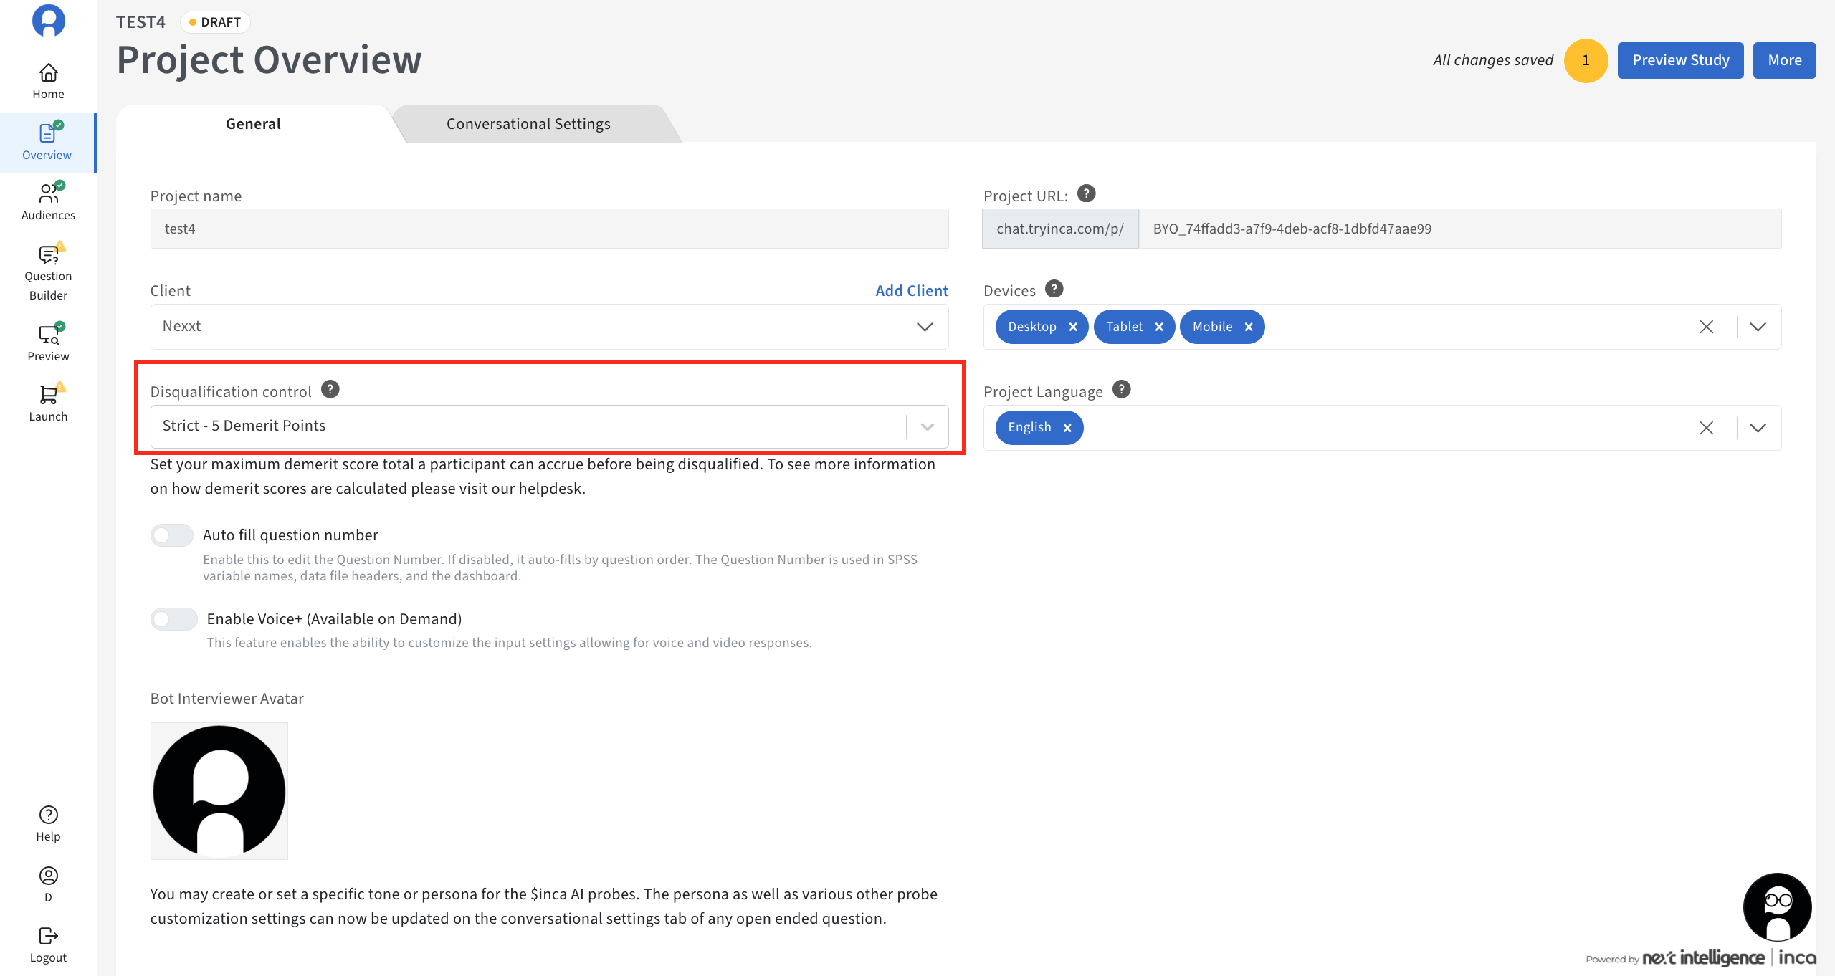Switch to Conversational Settings tab
The height and width of the screenshot is (976, 1835).
pyautogui.click(x=528, y=124)
